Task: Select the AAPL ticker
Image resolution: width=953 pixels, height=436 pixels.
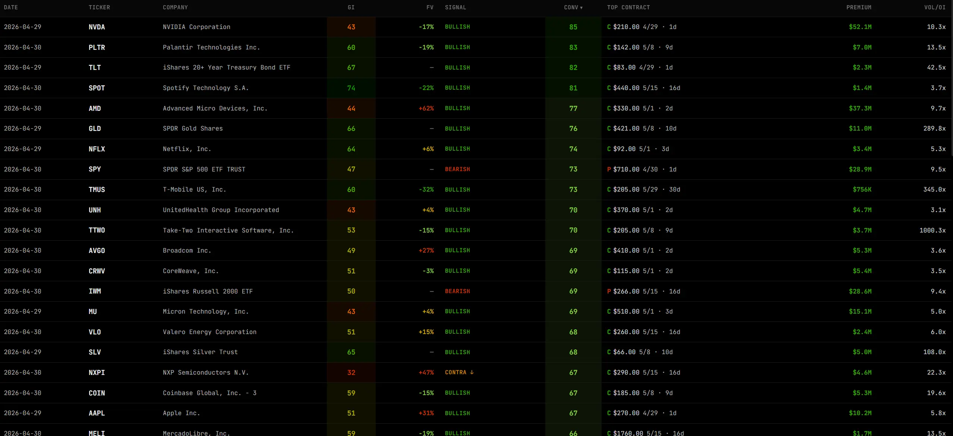Action: (97, 413)
